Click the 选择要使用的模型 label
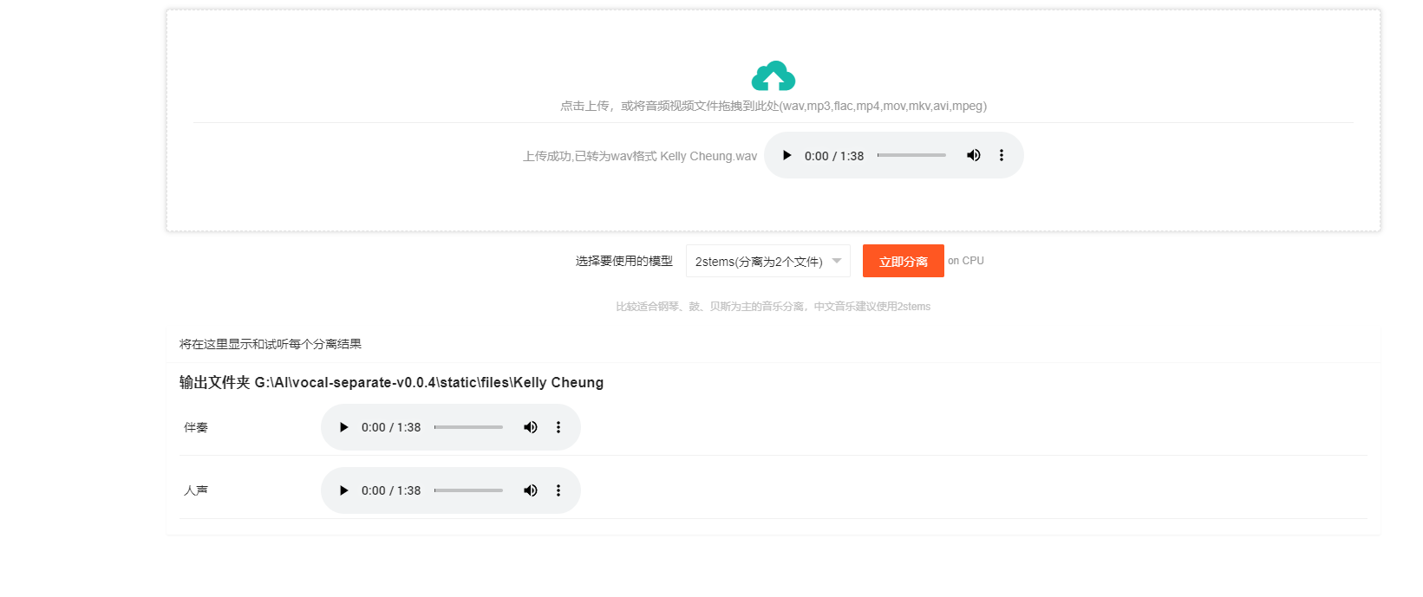 tap(624, 261)
